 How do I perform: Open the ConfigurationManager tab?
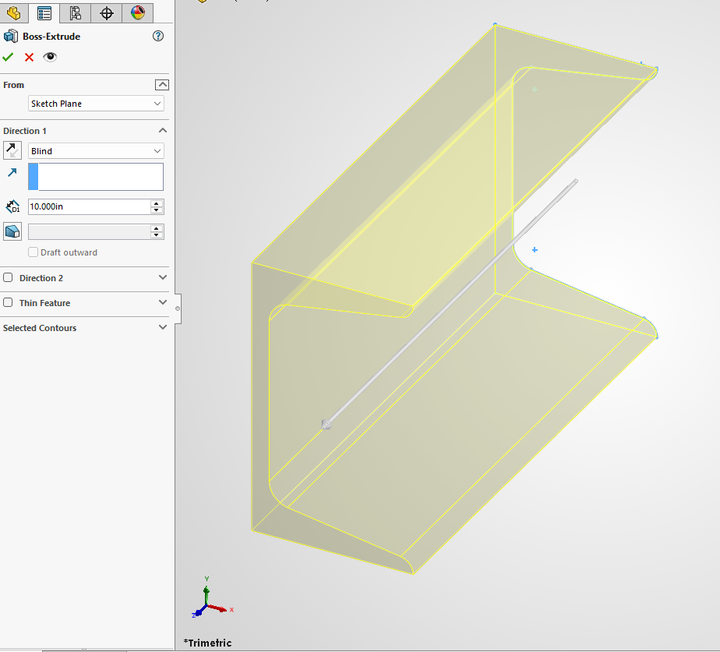click(x=76, y=13)
